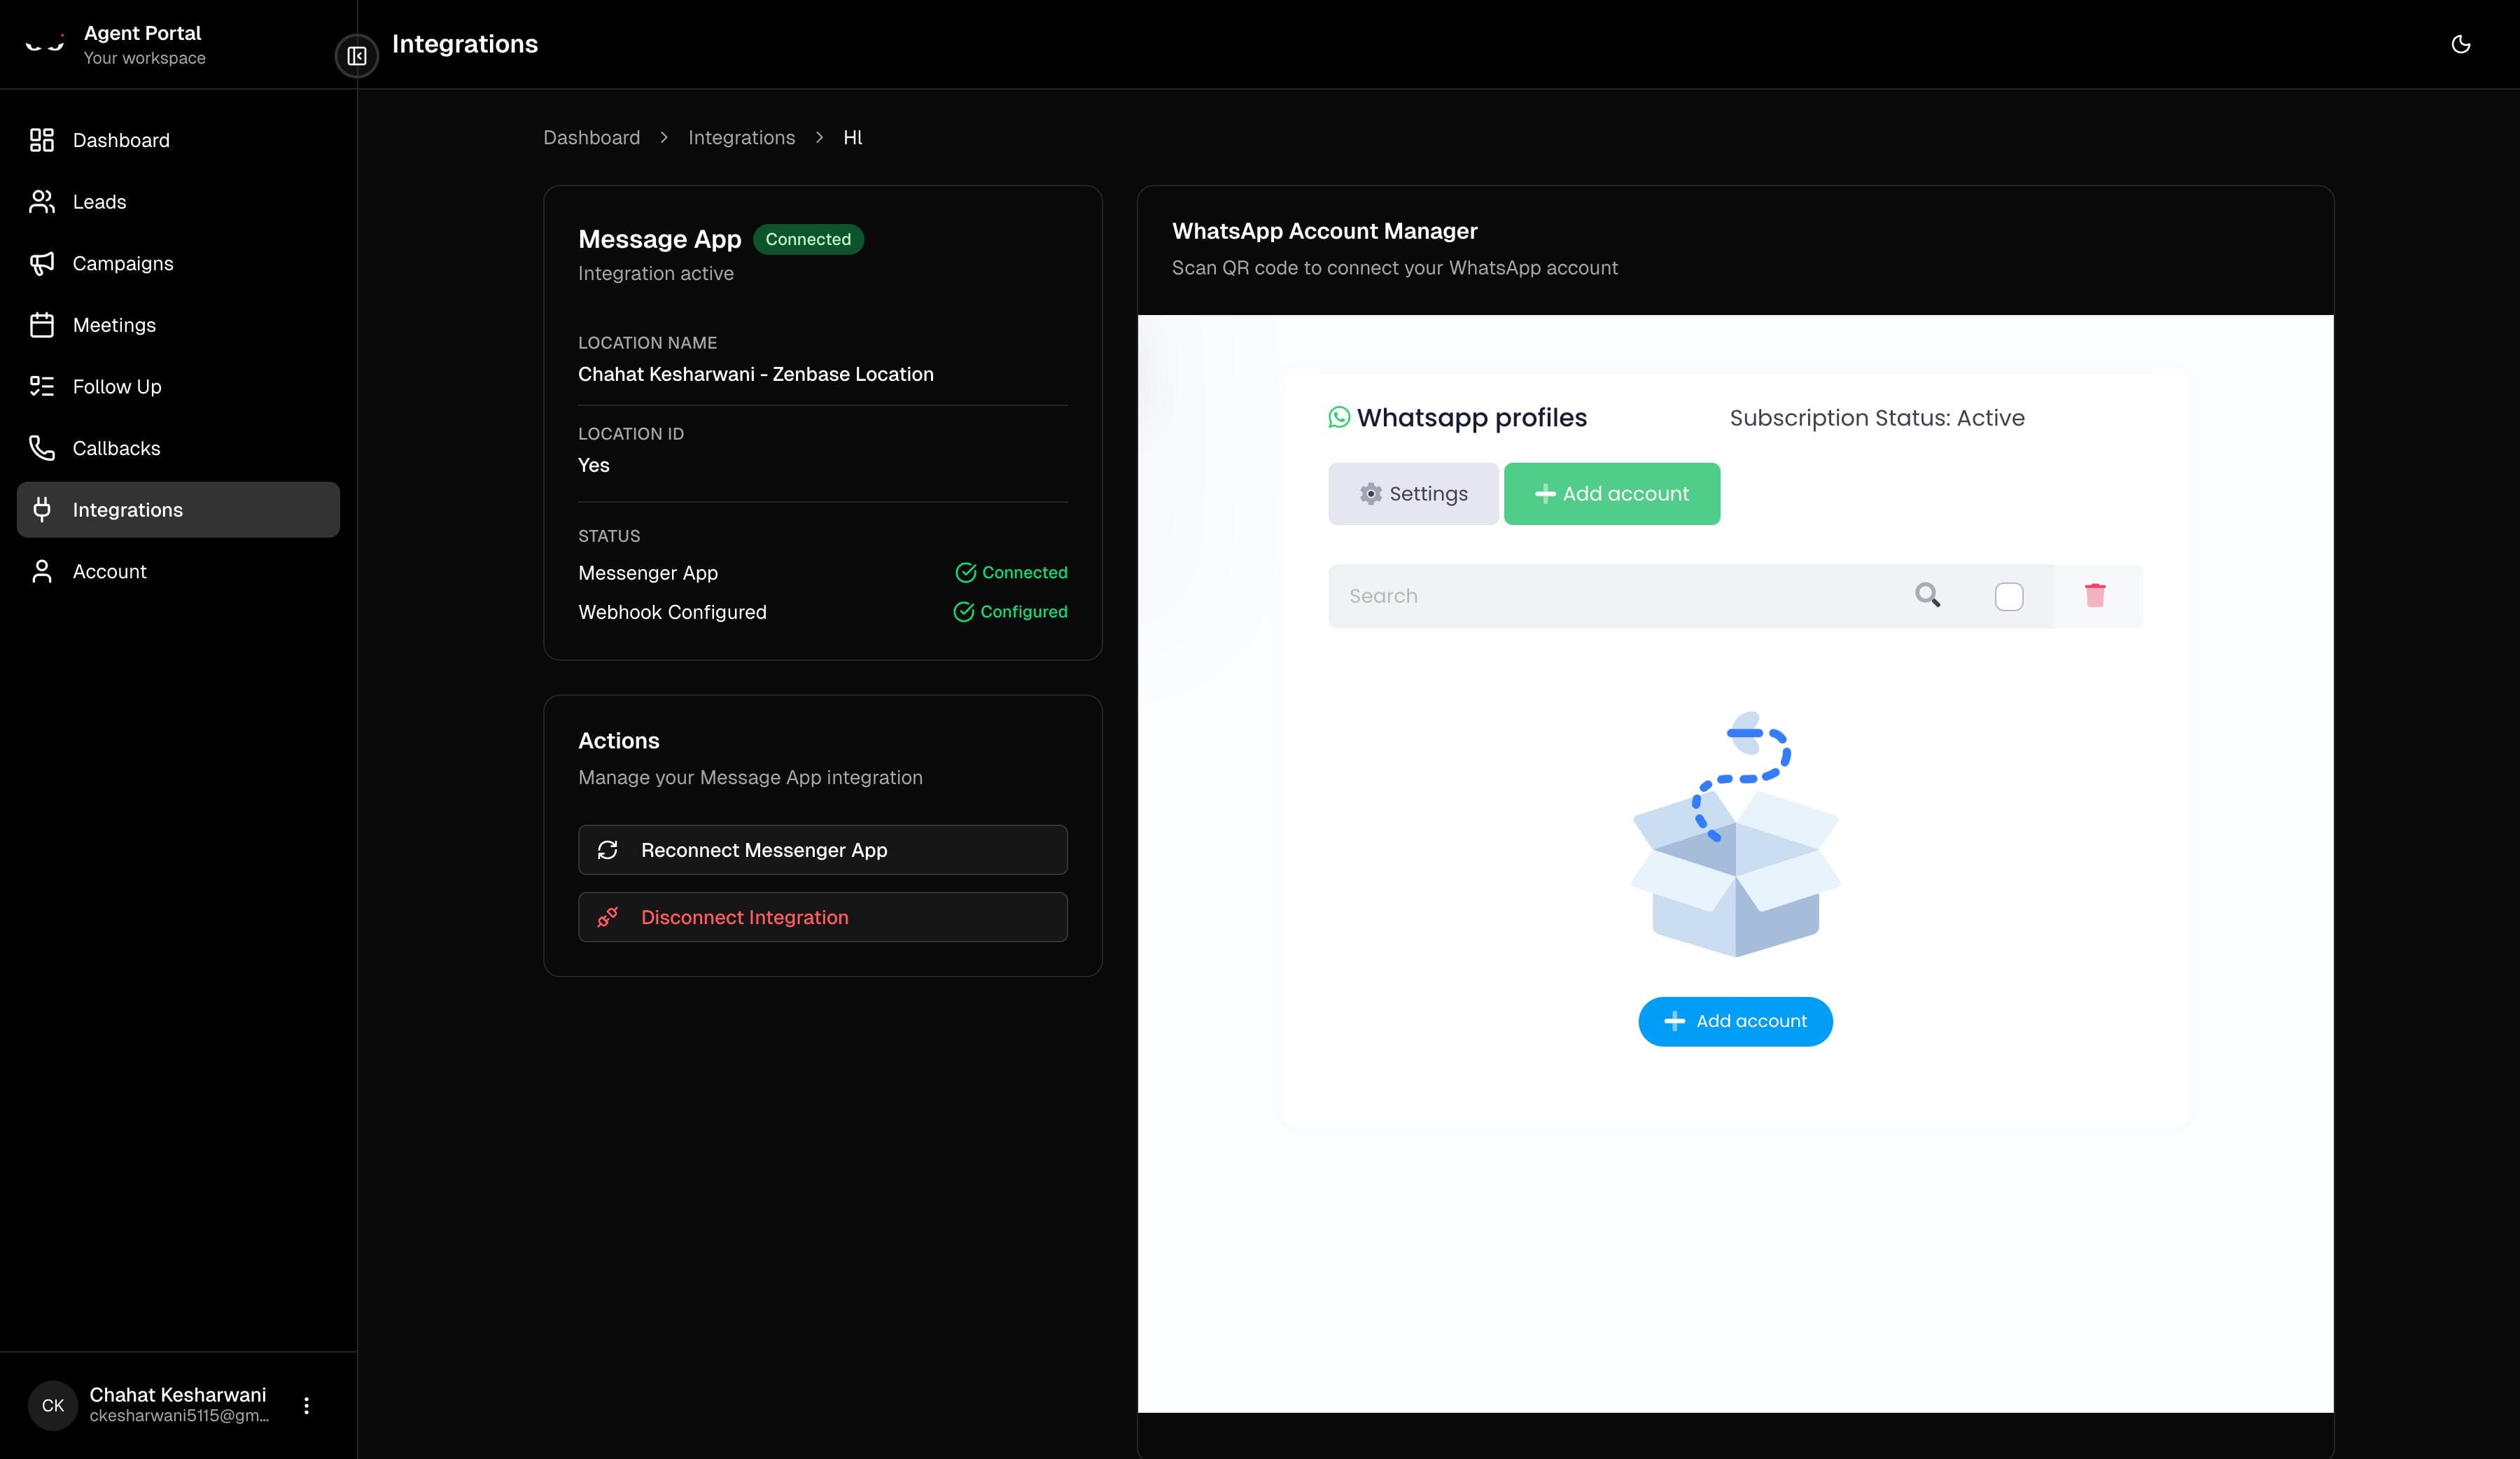The width and height of the screenshot is (2520, 1459).
Task: Click the red trash delete icon
Action: click(2096, 595)
